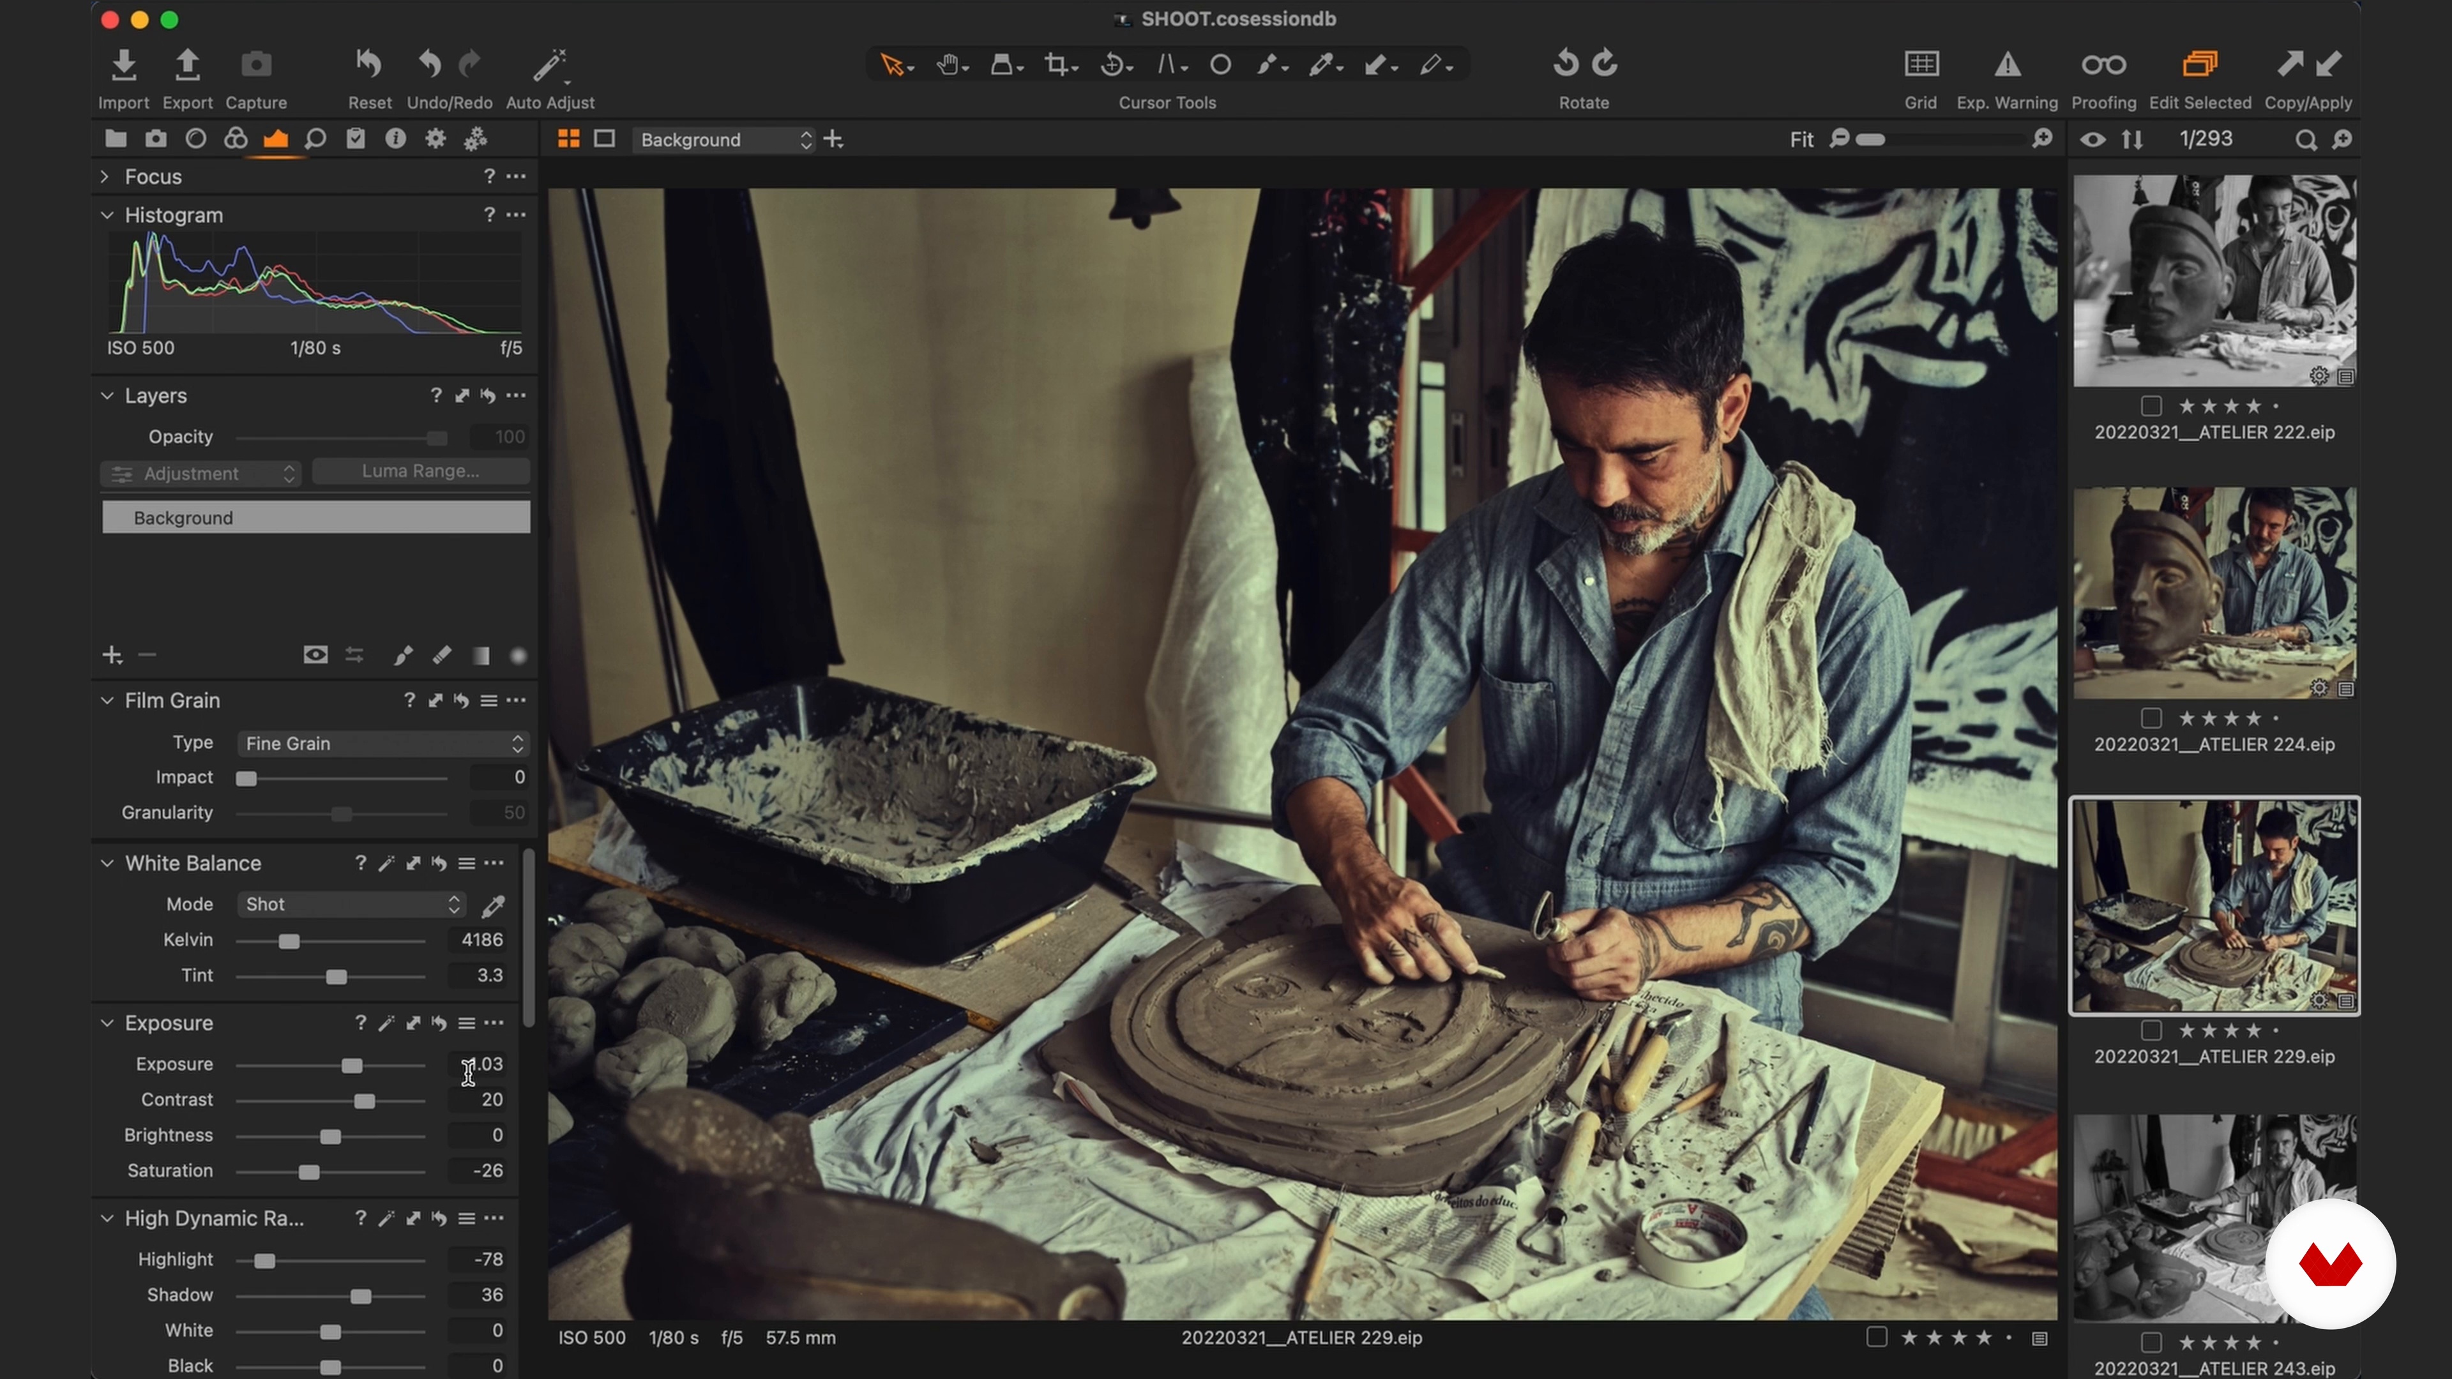Collapse the Exposure panel

(x=107, y=1023)
